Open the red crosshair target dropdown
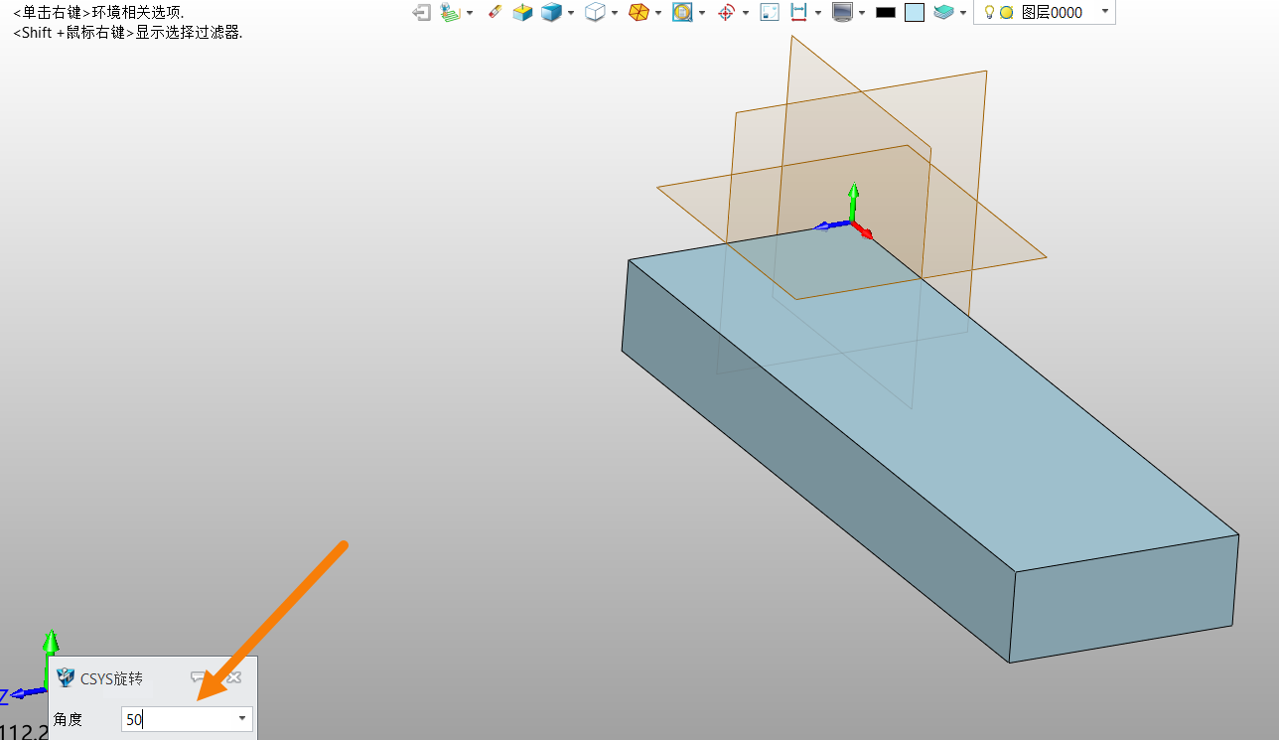The height and width of the screenshot is (740, 1279). [x=746, y=13]
